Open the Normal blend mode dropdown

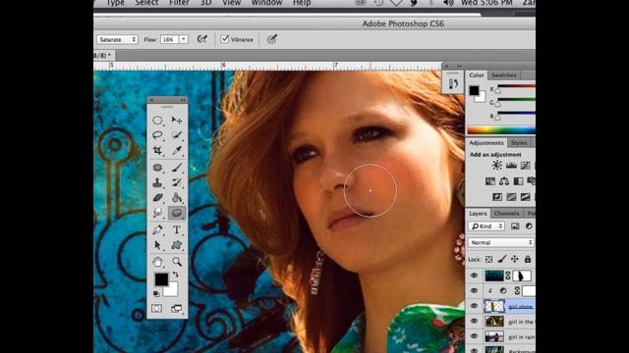pos(501,242)
